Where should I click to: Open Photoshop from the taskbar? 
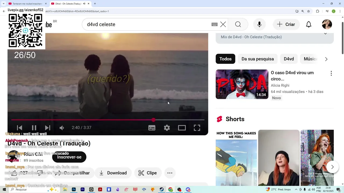point(74,190)
